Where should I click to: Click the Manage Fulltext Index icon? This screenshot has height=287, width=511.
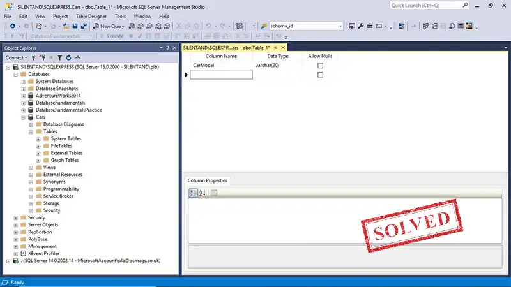click(443, 26)
